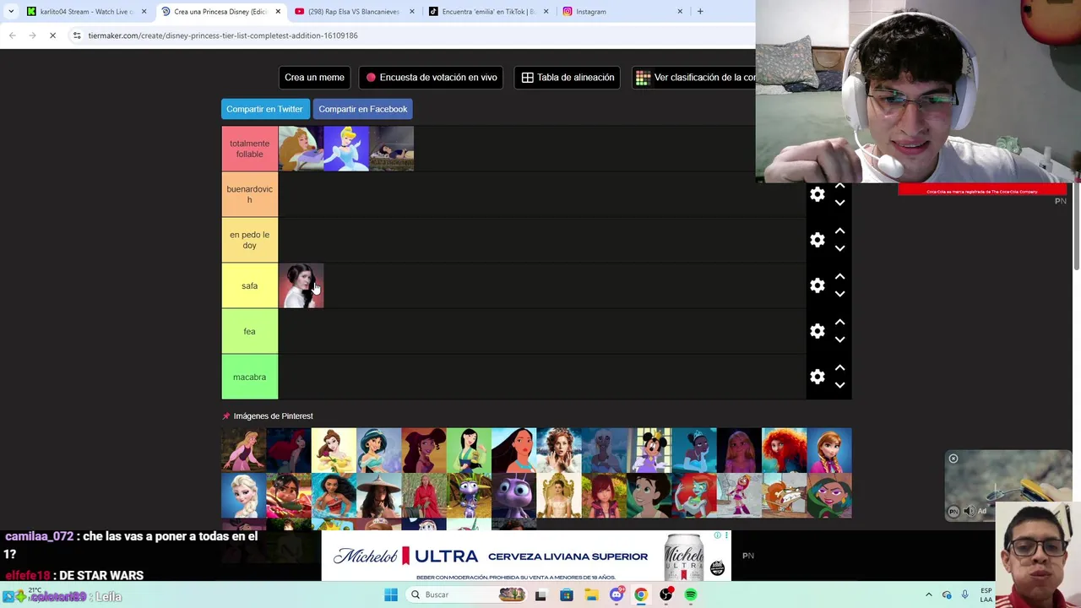Switch to the Instagram tab
Image resolution: width=1081 pixels, height=608 pixels.
(x=621, y=12)
